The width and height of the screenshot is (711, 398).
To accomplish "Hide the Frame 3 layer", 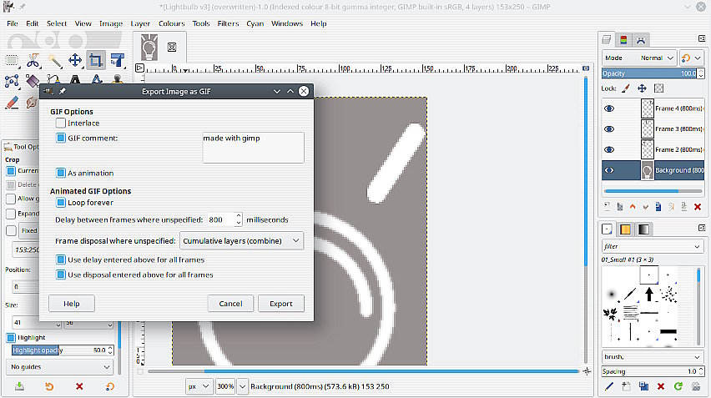I will pyautogui.click(x=609, y=128).
